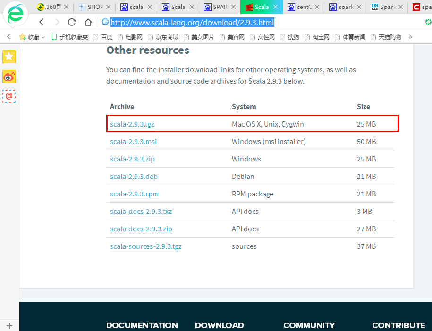Open the browser home page

[x=88, y=22]
